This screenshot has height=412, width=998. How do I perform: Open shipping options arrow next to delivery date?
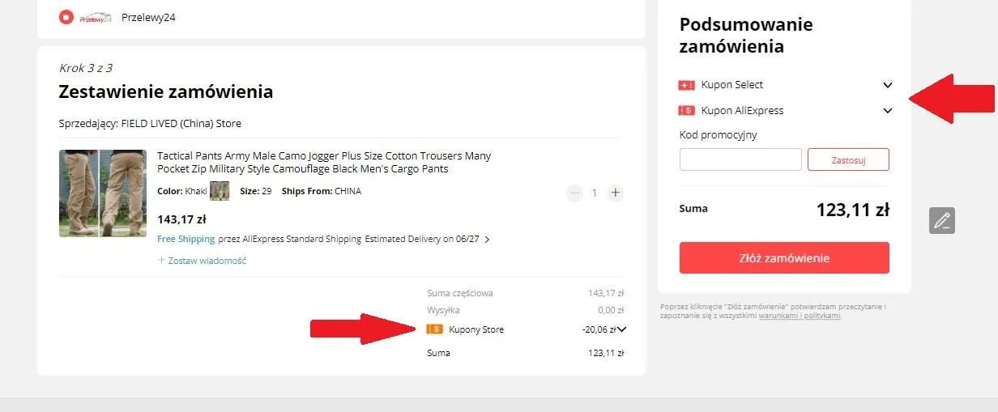[x=487, y=240]
